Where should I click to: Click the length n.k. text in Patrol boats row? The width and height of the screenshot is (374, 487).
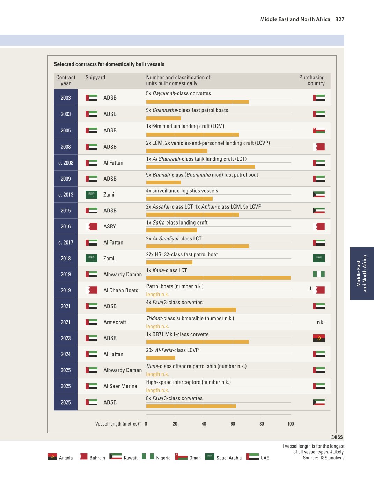point(157,294)
